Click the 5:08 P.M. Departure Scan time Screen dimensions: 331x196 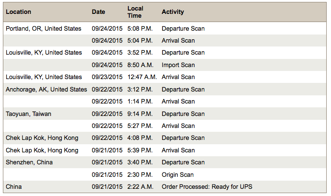pyautogui.click(x=140, y=29)
